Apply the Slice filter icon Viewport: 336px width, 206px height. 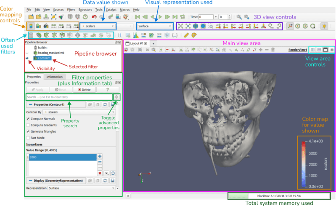(54, 35)
